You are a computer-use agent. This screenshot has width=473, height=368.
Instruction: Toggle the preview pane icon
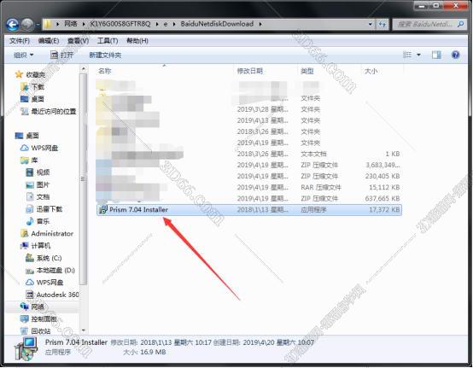tap(436, 55)
